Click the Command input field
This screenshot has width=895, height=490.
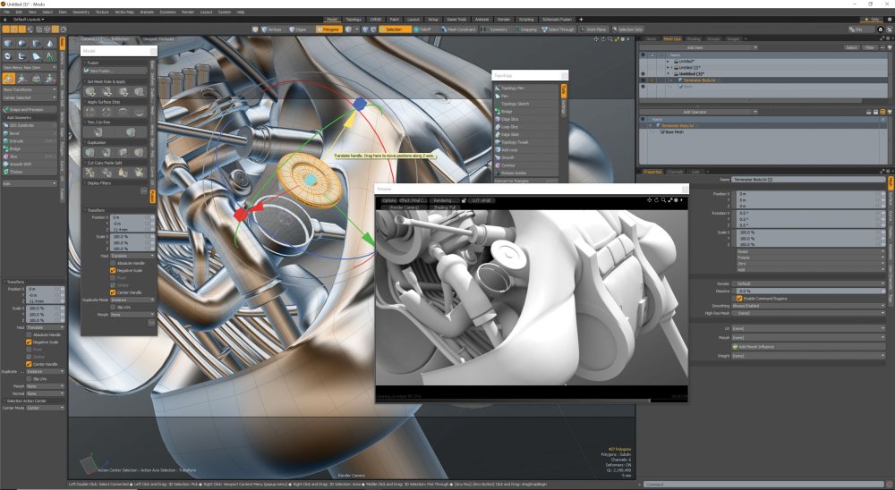[x=765, y=485]
